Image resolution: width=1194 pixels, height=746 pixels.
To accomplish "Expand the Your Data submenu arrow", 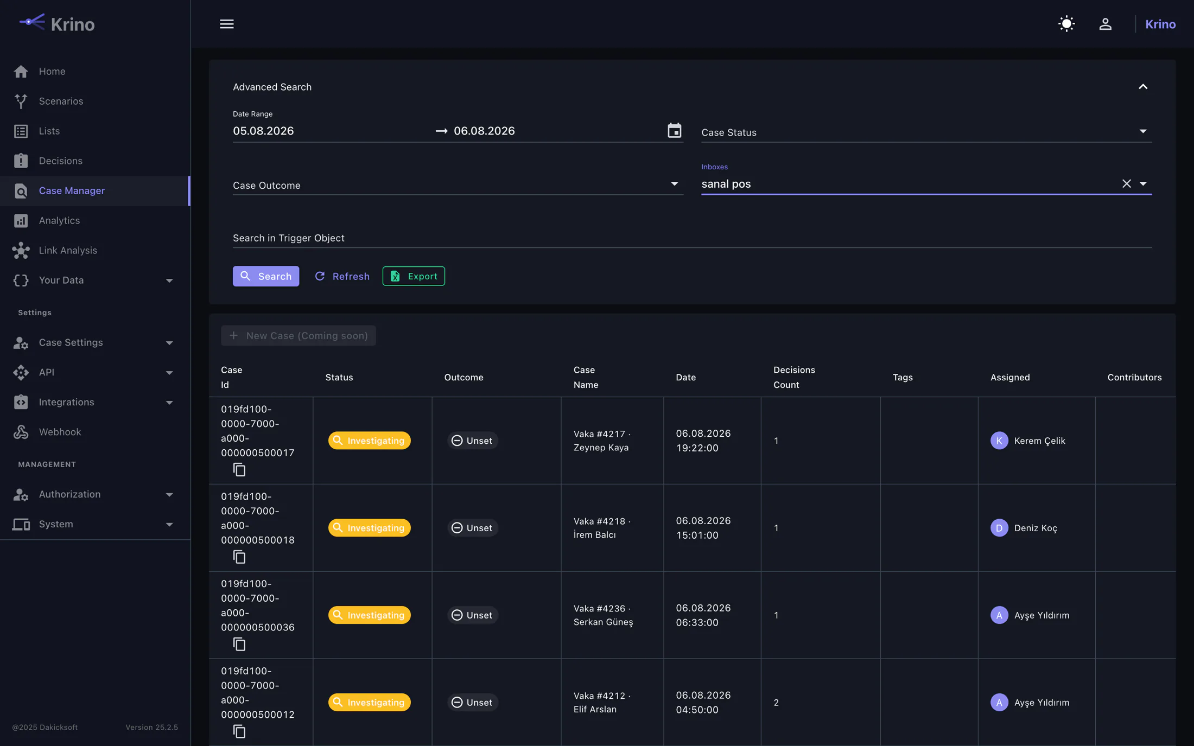I will pos(169,280).
